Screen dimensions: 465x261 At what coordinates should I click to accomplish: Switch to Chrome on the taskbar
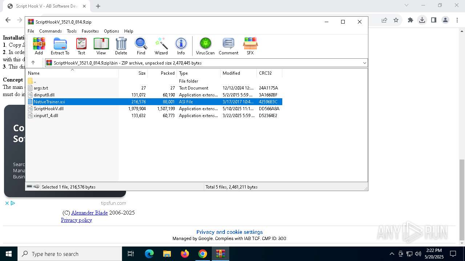pos(203,254)
